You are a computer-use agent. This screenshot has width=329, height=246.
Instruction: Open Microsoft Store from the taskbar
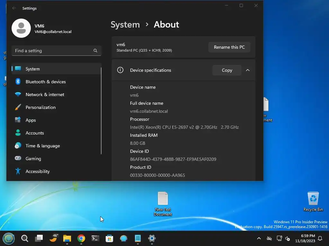pos(109,238)
